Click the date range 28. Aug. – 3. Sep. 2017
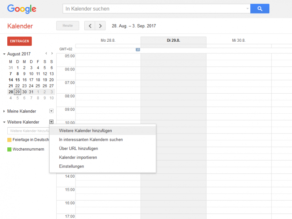Image resolution: width=292 pixels, height=219 pixels. click(134, 26)
